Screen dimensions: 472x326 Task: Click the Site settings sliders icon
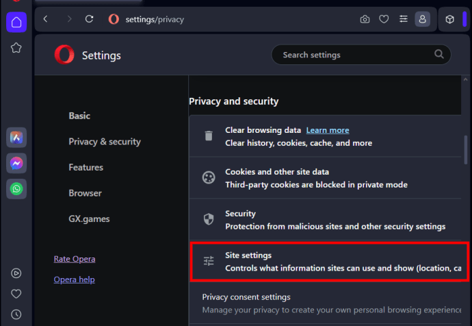(x=209, y=261)
